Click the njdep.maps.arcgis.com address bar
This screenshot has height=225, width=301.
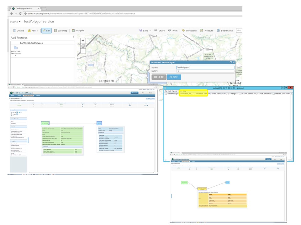(132, 13)
